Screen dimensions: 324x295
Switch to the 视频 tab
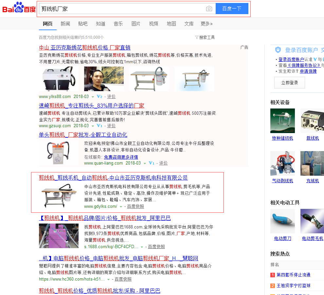click(x=153, y=24)
